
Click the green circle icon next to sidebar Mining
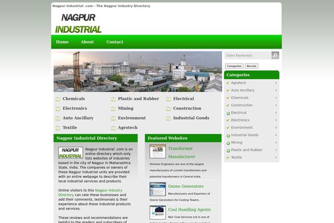[x=228, y=143]
